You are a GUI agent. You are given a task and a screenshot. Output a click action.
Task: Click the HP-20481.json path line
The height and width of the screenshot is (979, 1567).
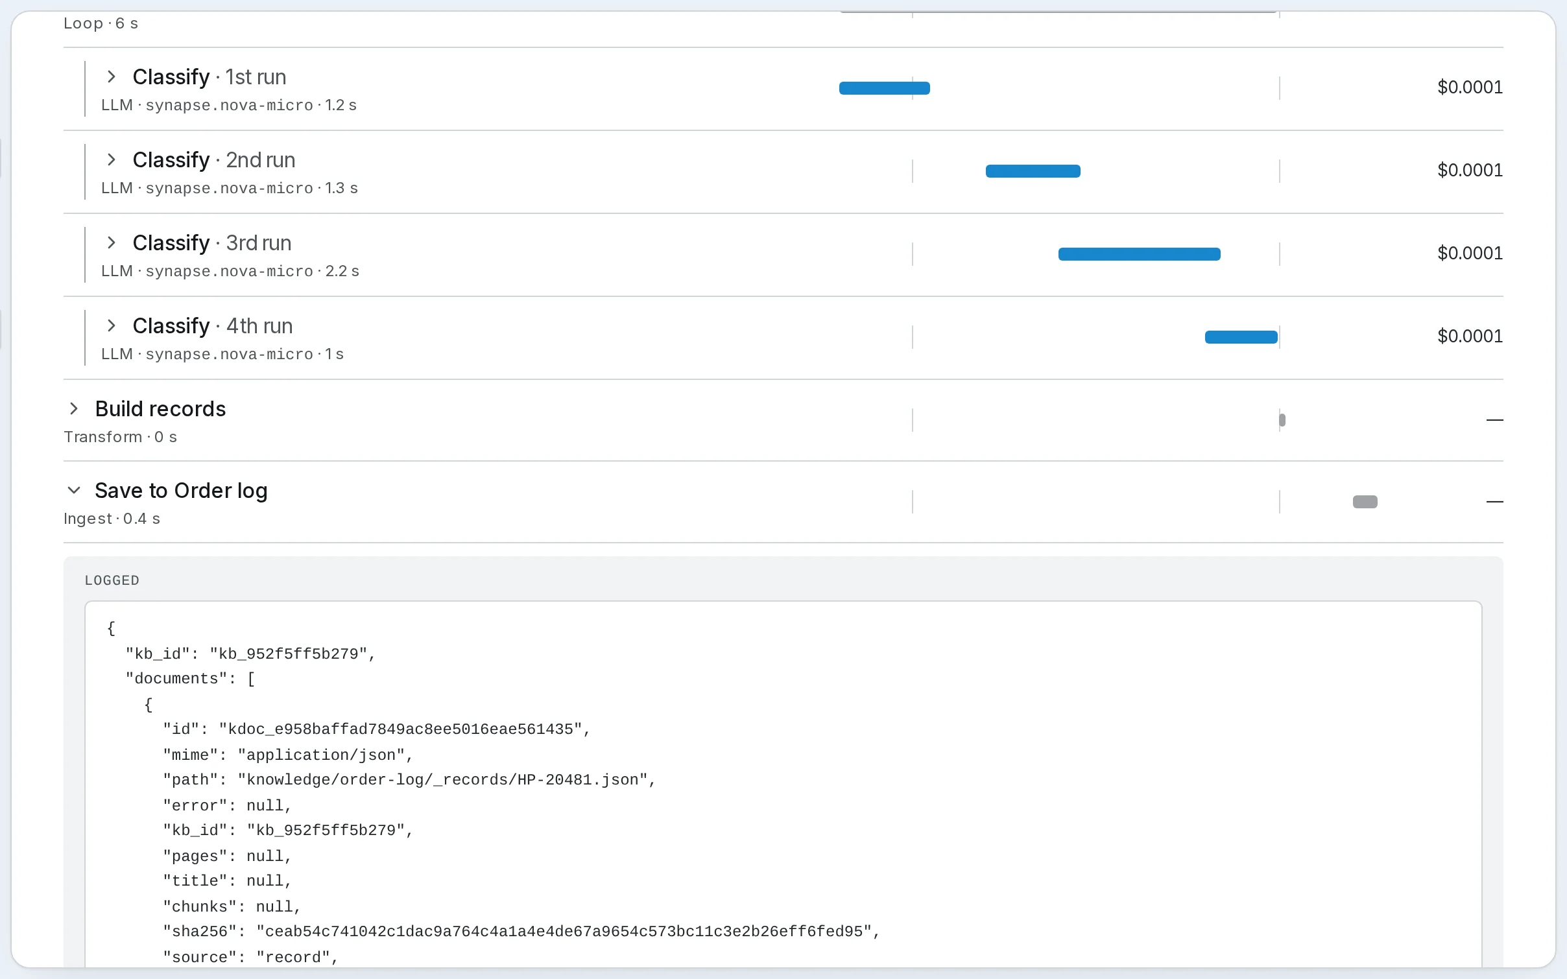409,780
